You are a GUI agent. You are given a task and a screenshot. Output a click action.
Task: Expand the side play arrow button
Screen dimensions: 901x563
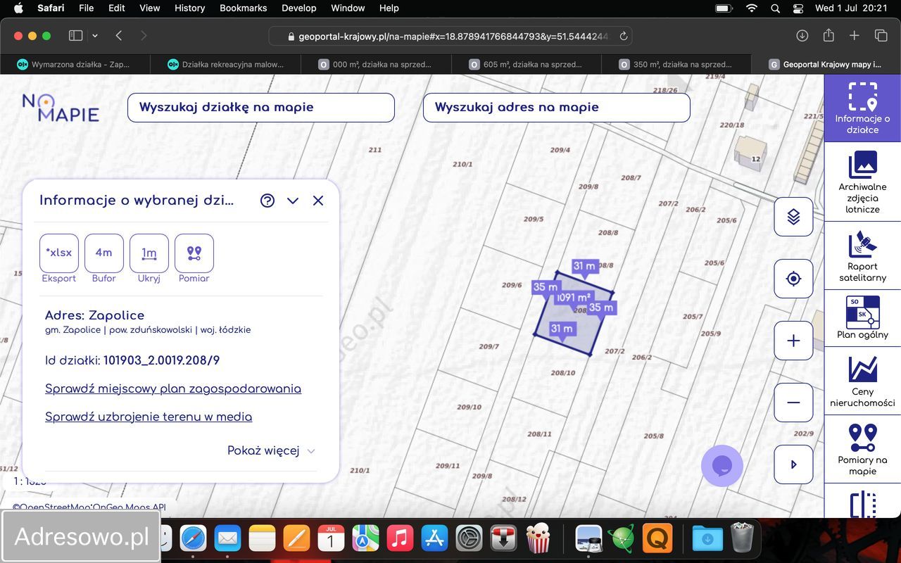[x=793, y=464]
